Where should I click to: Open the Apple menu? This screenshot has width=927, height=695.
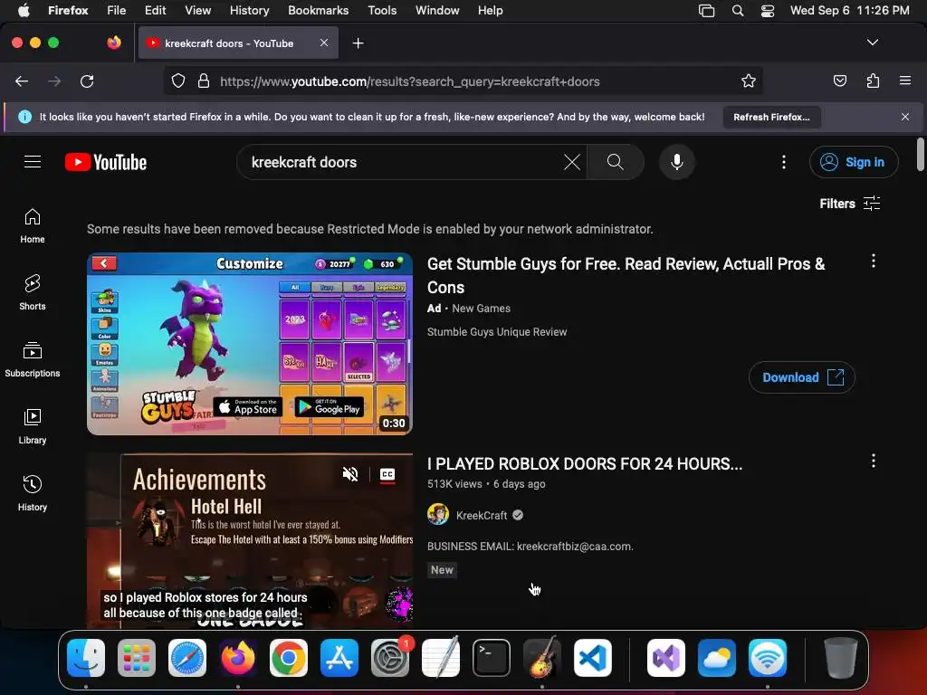click(24, 11)
